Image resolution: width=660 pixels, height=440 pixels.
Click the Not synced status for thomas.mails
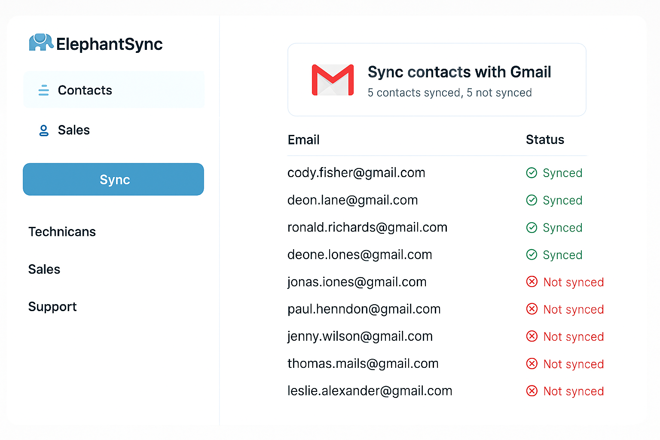pyautogui.click(x=573, y=364)
